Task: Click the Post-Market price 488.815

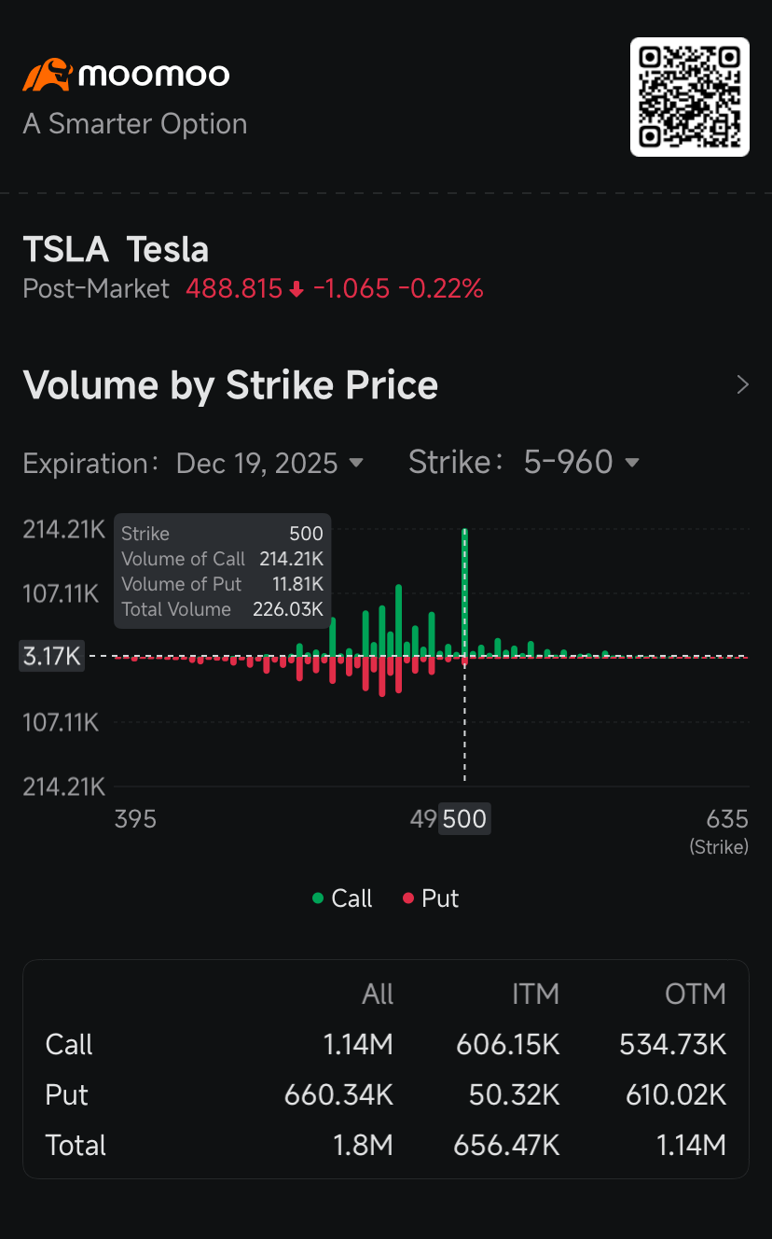Action: [x=233, y=289]
